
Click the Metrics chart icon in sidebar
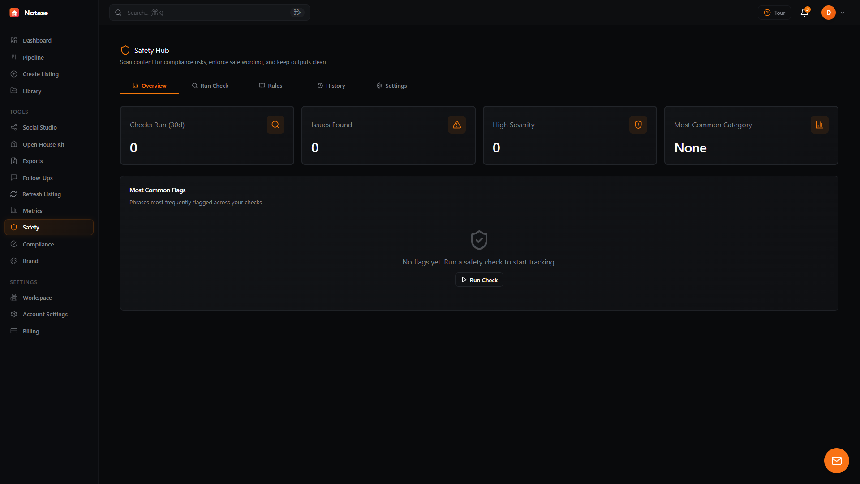14,210
